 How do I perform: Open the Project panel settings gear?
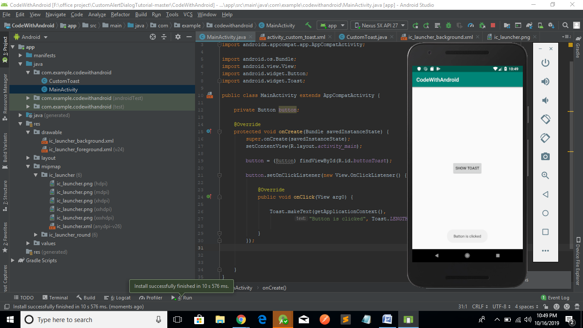coord(178,37)
